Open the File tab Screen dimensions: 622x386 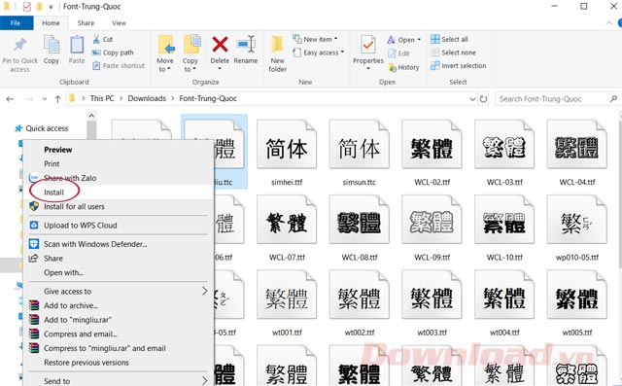click(16, 23)
